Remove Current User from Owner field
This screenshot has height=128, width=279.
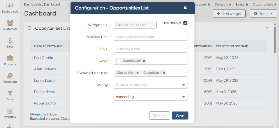click(144, 61)
